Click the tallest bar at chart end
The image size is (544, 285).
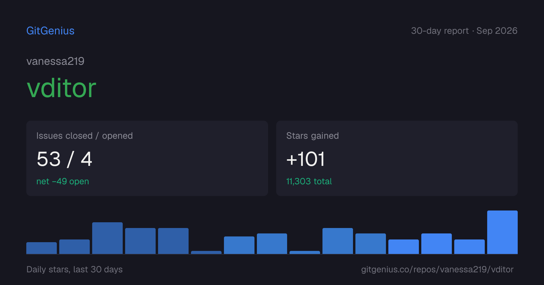[502, 232]
